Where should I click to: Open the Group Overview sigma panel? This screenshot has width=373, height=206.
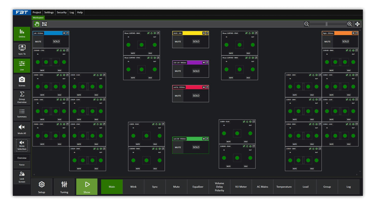(x=22, y=97)
